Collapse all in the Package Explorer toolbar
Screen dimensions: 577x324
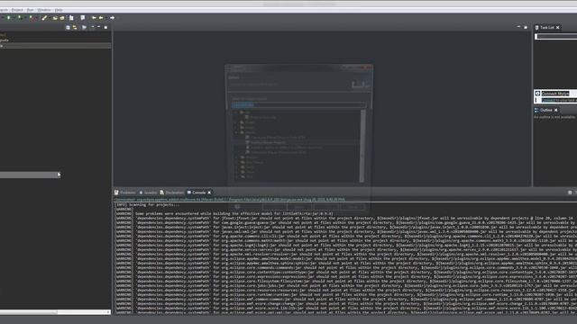coord(68,27)
